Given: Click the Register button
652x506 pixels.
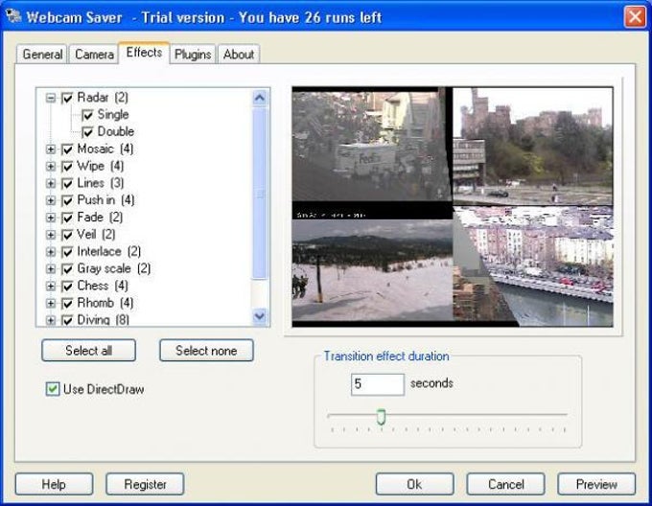Looking at the screenshot, I should (145, 484).
